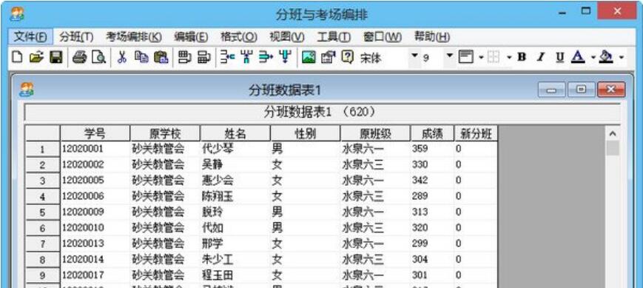Toggle Italic formatting
Viewport: 643px width, 288px height.
[541, 58]
